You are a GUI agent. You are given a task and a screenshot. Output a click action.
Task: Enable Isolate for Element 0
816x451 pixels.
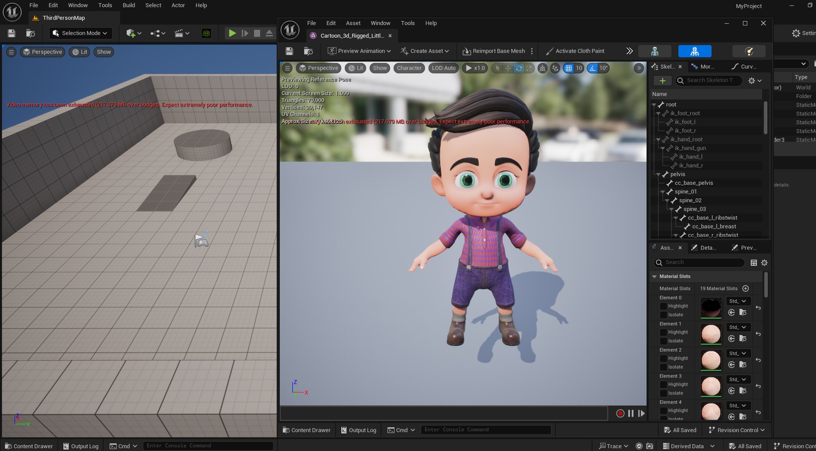[663, 315]
